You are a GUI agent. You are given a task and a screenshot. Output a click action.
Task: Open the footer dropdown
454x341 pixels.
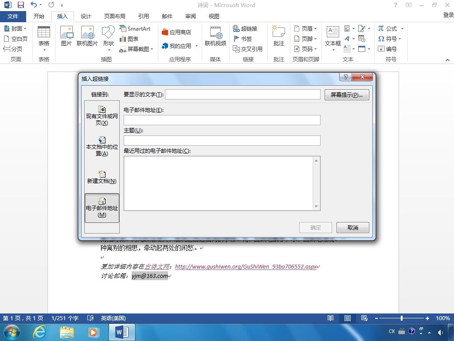pyautogui.click(x=305, y=39)
